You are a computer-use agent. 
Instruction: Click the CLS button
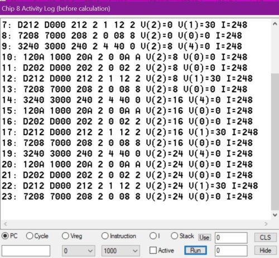[265, 237]
